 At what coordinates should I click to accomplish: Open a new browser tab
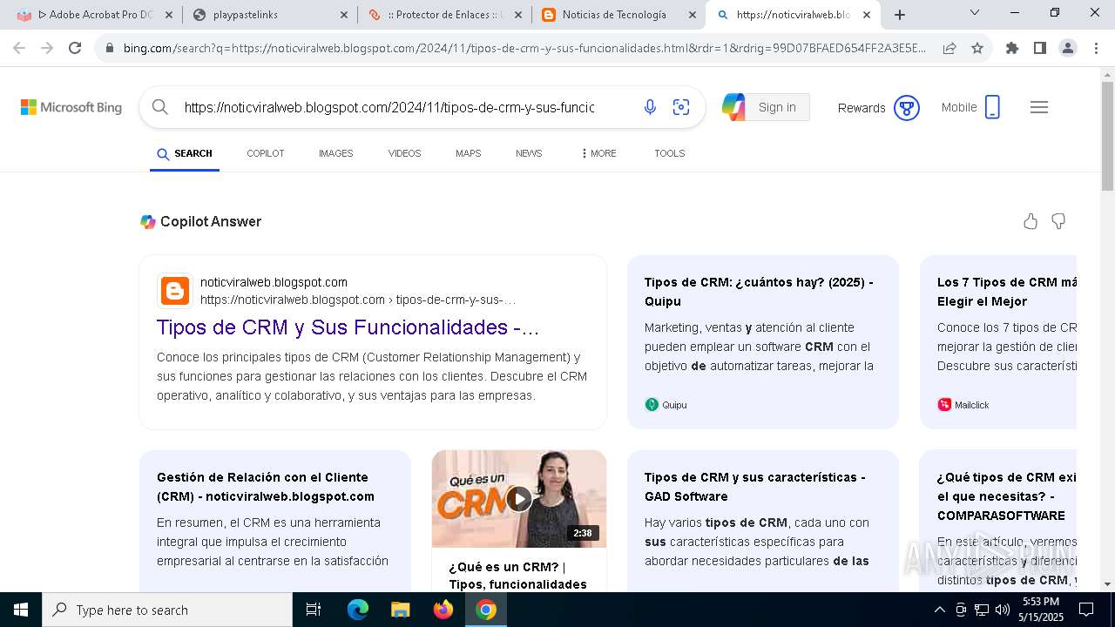[x=900, y=15]
